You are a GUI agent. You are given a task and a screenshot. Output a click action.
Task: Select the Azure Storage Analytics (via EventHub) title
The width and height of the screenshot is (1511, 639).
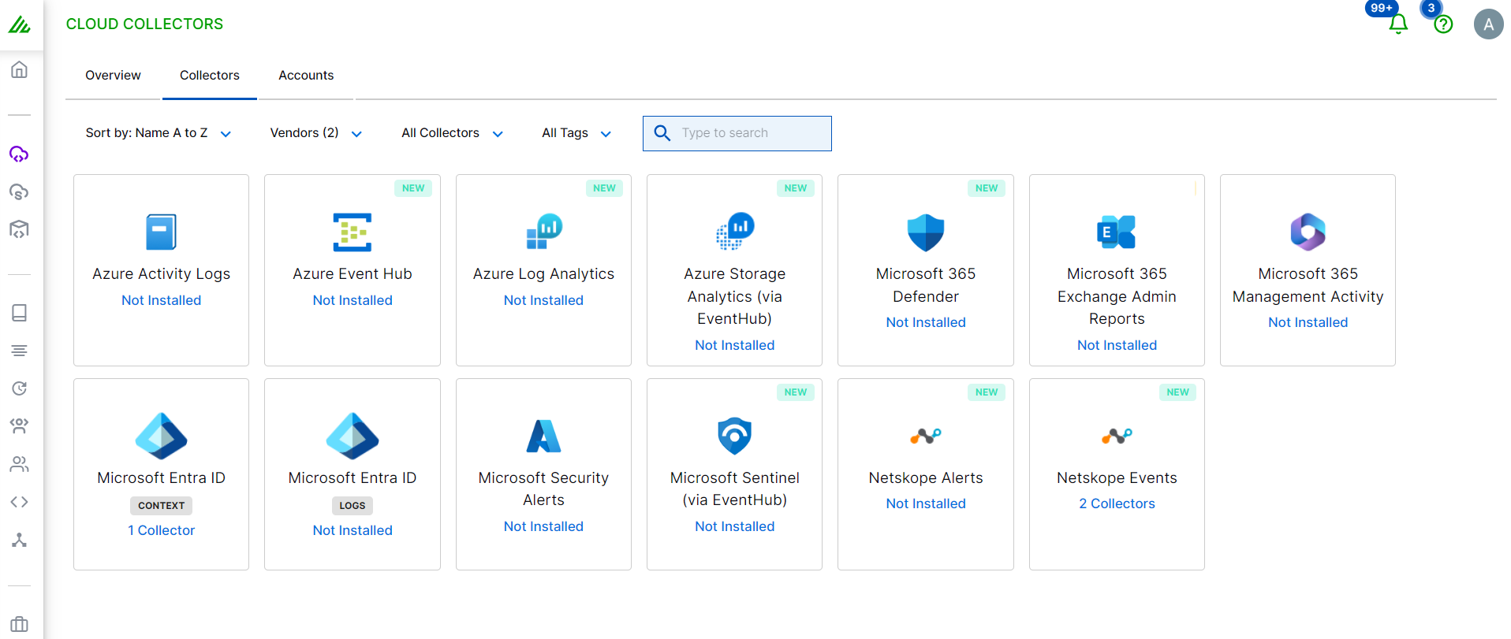click(x=735, y=296)
